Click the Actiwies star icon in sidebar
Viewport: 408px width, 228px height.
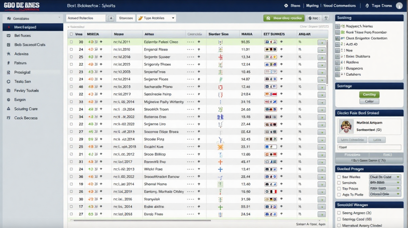point(8,54)
